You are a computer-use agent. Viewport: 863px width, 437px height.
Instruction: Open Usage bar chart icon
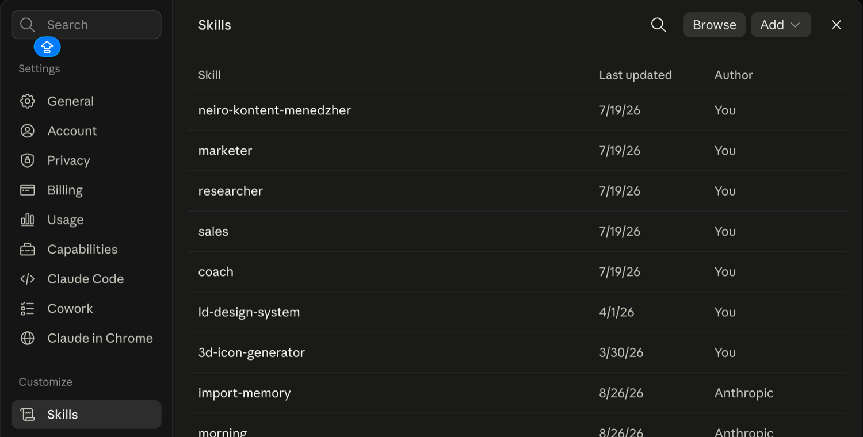[28, 220]
